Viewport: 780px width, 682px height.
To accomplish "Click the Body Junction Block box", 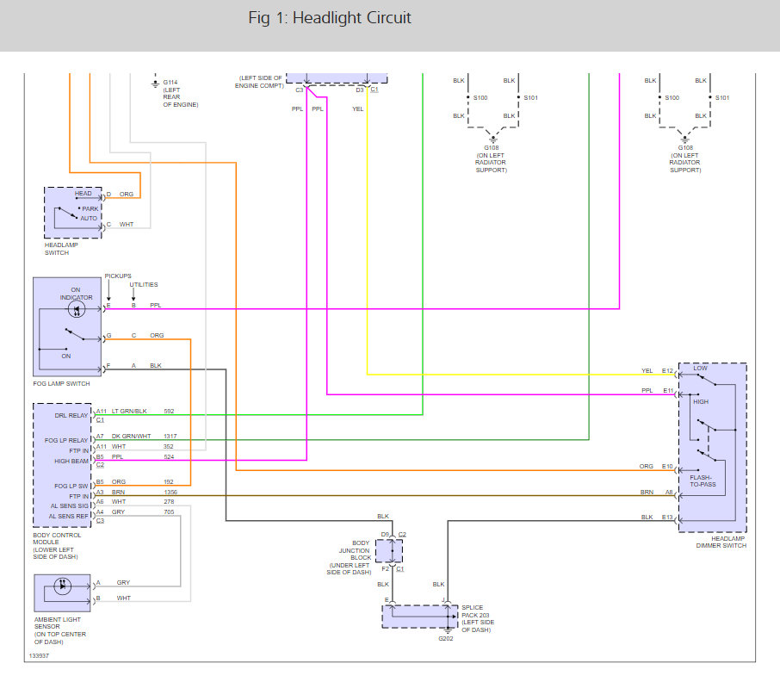I will pos(389,551).
